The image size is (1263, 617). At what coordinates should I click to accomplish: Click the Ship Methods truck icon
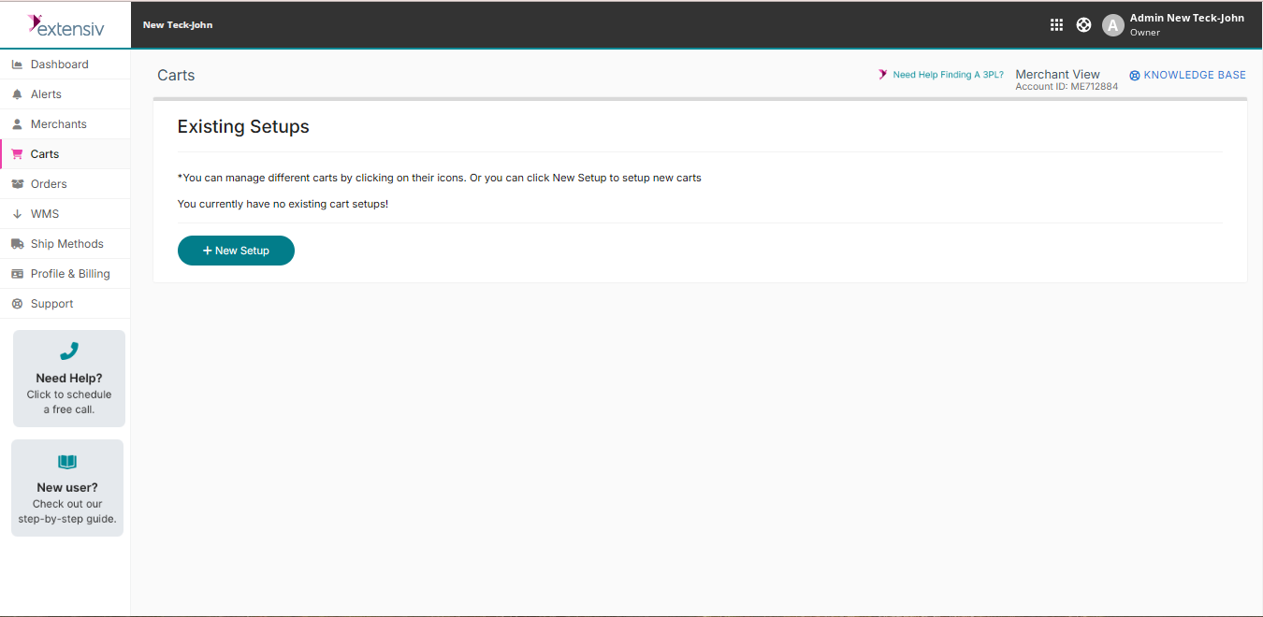[x=17, y=244]
